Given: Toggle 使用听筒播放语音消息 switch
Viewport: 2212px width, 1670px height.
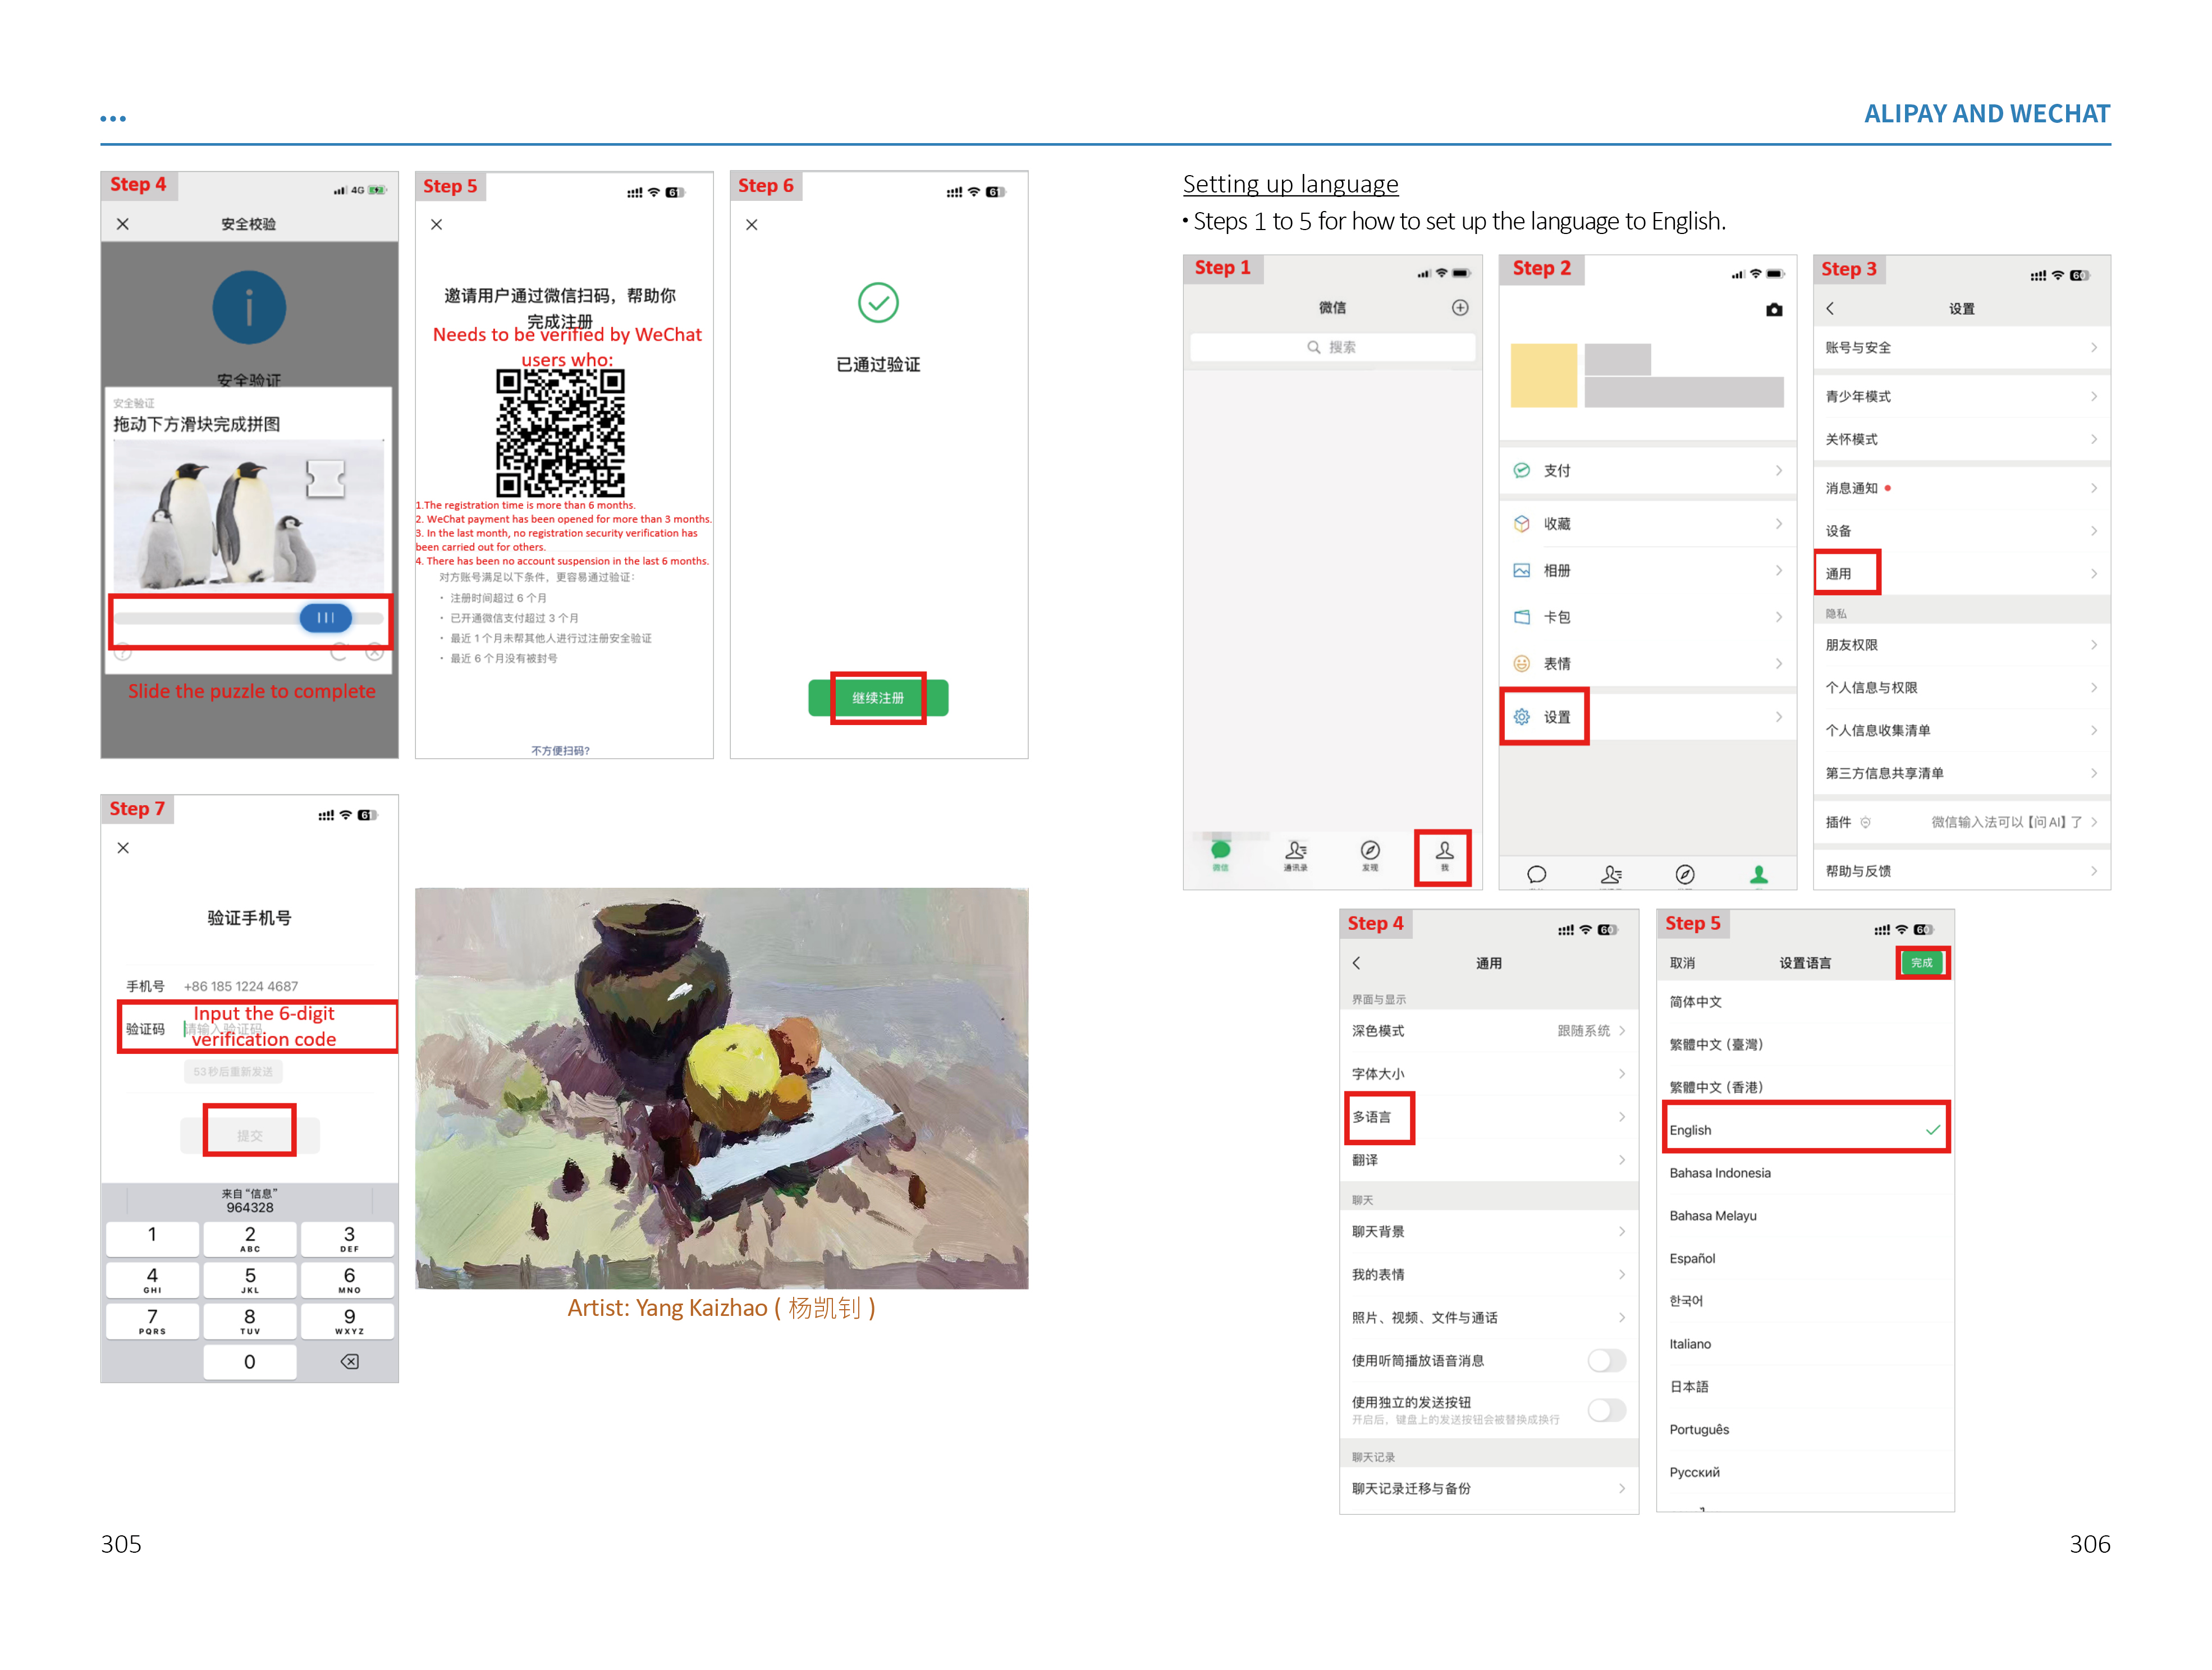Looking at the screenshot, I should [1606, 1360].
